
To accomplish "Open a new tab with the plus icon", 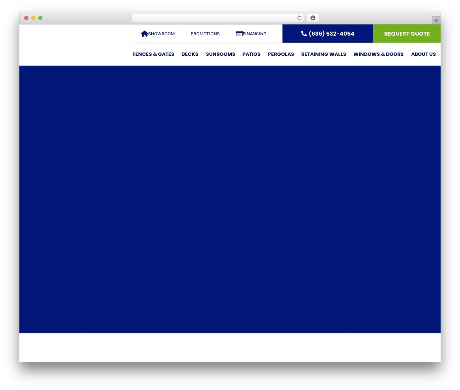I will tap(436, 21).
